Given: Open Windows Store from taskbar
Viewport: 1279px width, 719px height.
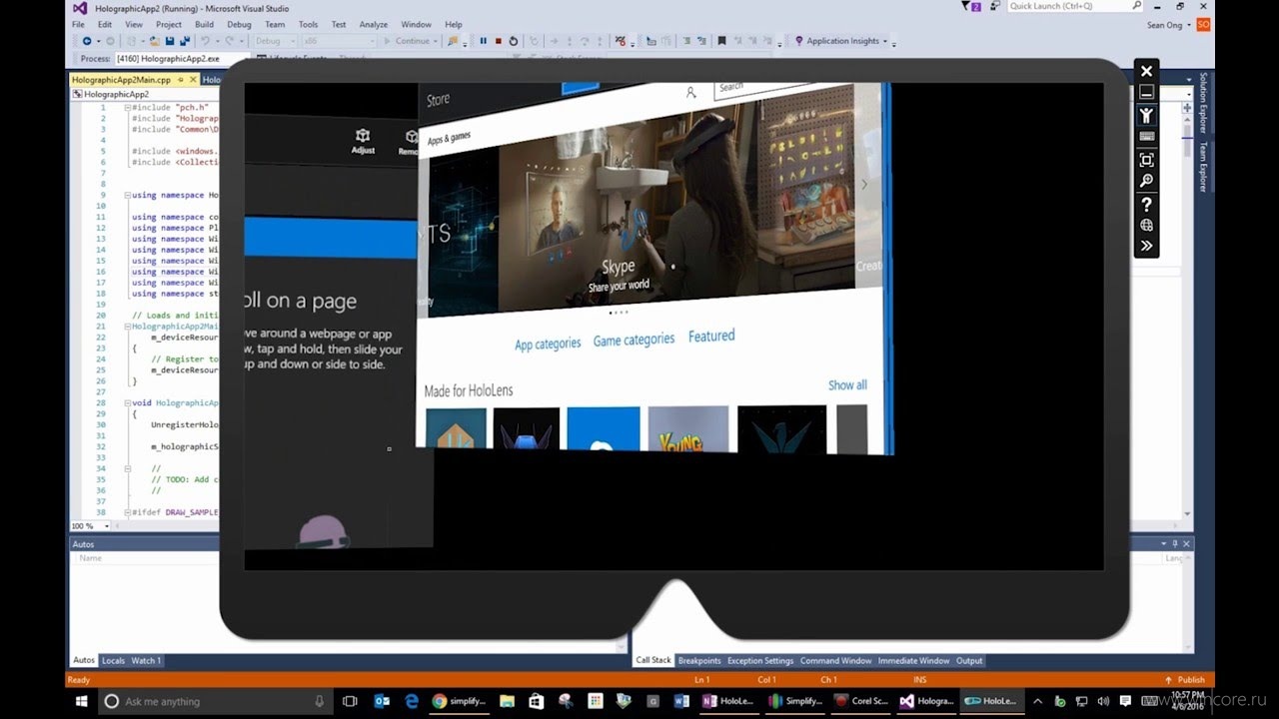Looking at the screenshot, I should point(536,701).
